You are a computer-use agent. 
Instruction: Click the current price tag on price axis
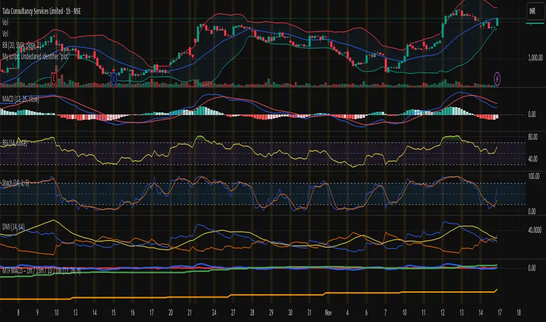(534, 23)
